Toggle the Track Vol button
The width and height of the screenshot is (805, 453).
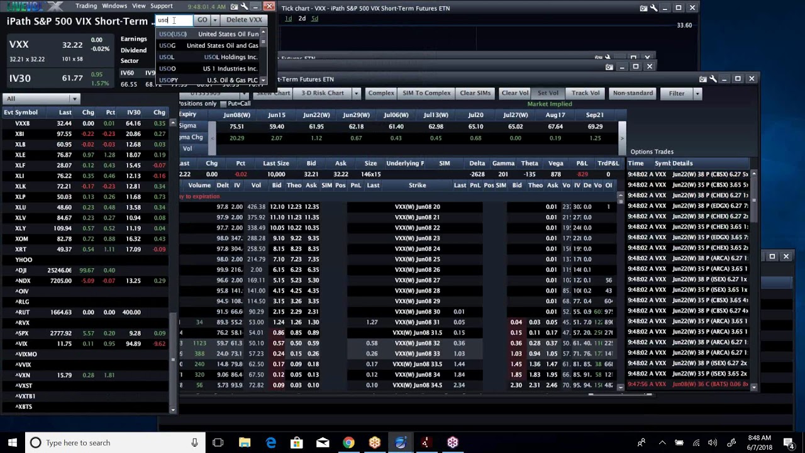point(586,93)
